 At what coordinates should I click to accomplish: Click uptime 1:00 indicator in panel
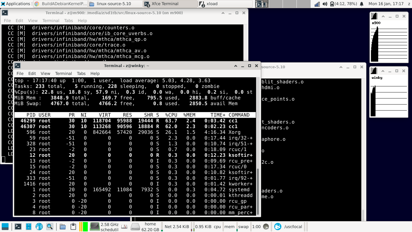pos(256,227)
